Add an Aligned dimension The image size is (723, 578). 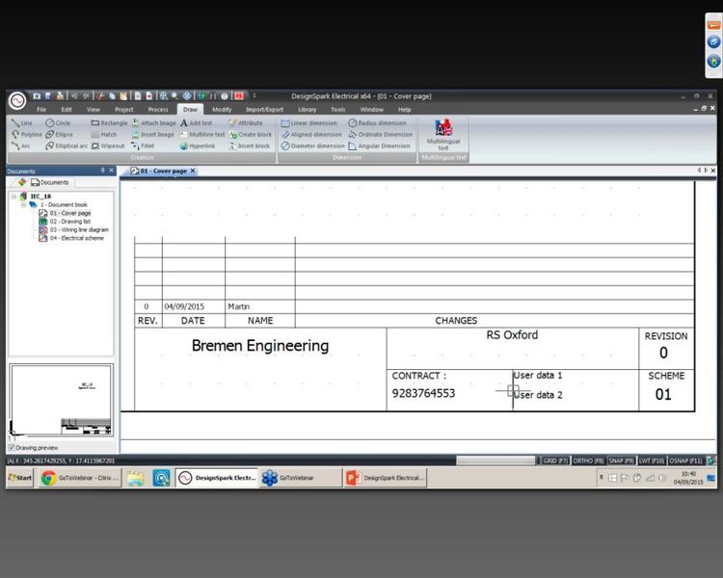tap(311, 135)
